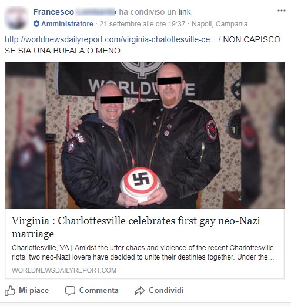
Task: Click the thumbs-up like icon
Action: [10, 291]
